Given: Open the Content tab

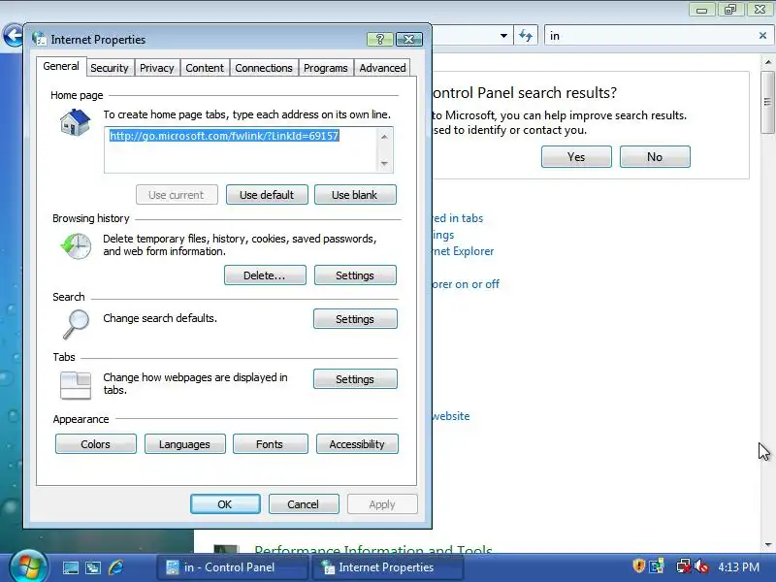Looking at the screenshot, I should click(x=205, y=68).
